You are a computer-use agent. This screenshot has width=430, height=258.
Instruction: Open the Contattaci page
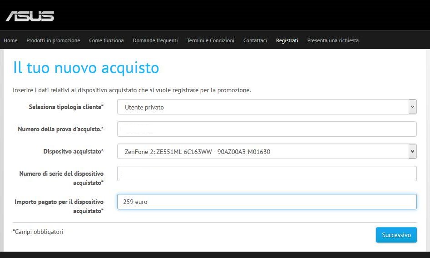click(255, 40)
